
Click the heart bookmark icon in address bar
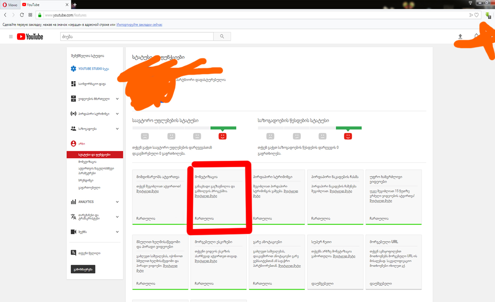coord(477,15)
